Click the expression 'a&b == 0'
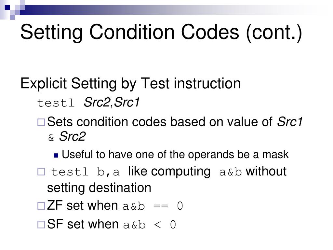Screen dimensions: 333x250 (153, 206)
